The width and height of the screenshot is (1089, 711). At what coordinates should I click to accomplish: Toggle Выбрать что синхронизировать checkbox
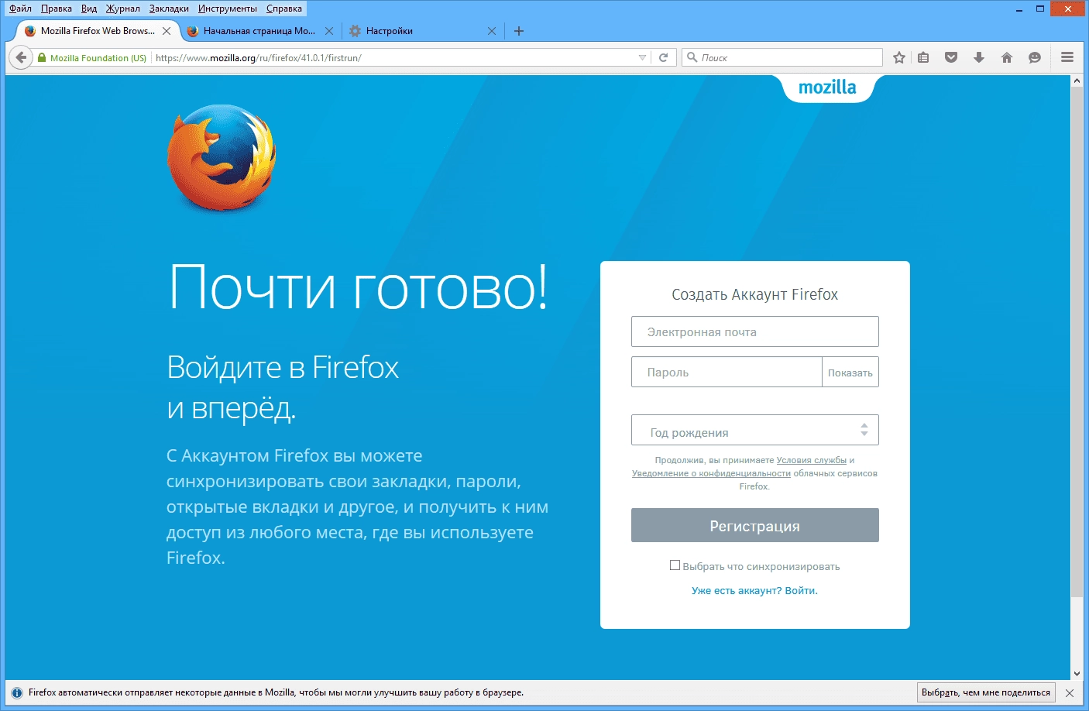pos(675,565)
